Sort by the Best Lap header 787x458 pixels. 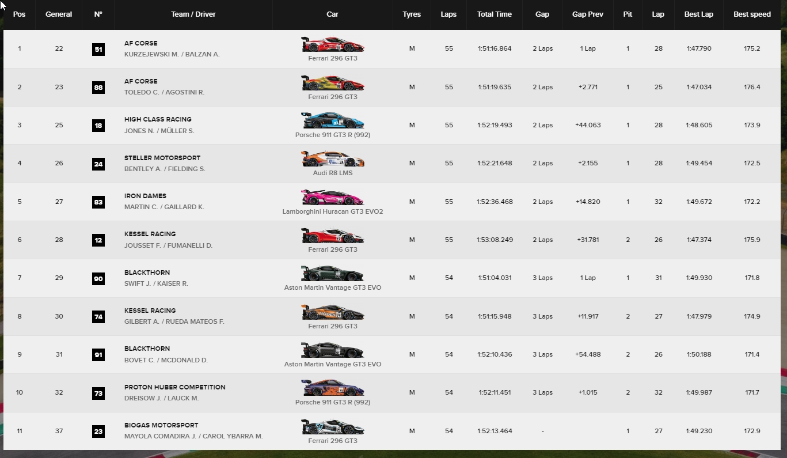point(699,14)
